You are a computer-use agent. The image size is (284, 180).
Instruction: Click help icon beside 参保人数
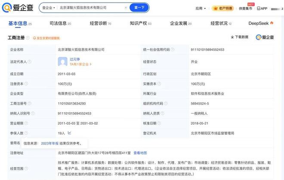26,133
